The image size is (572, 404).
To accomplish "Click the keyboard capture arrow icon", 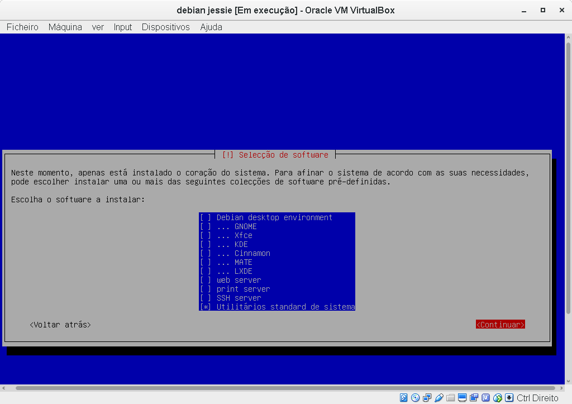I will click(x=509, y=398).
